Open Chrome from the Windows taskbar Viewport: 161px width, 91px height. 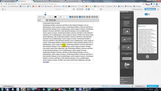point(23,89)
